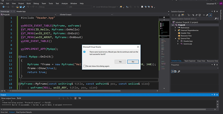Start Local Windows Debugger play icon
The width and height of the screenshot is (223, 114).
pyautogui.click(x=94, y=7)
